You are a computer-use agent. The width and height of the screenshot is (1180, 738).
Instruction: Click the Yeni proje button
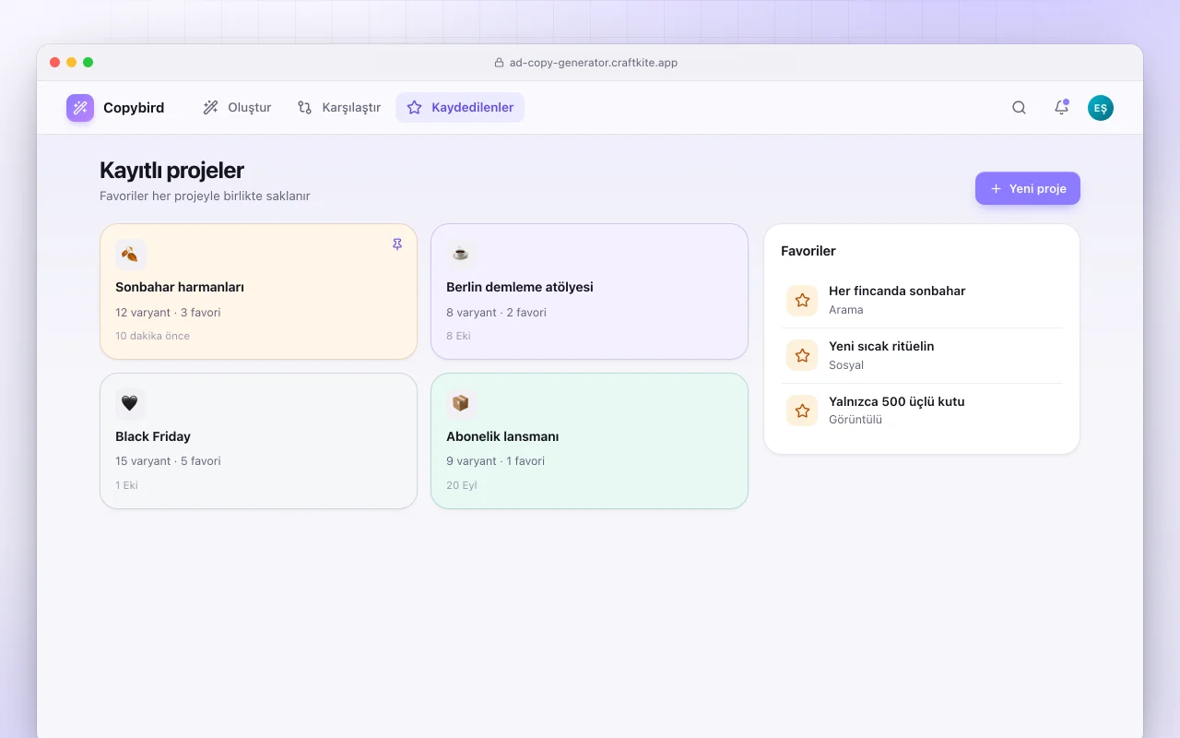[1028, 188]
